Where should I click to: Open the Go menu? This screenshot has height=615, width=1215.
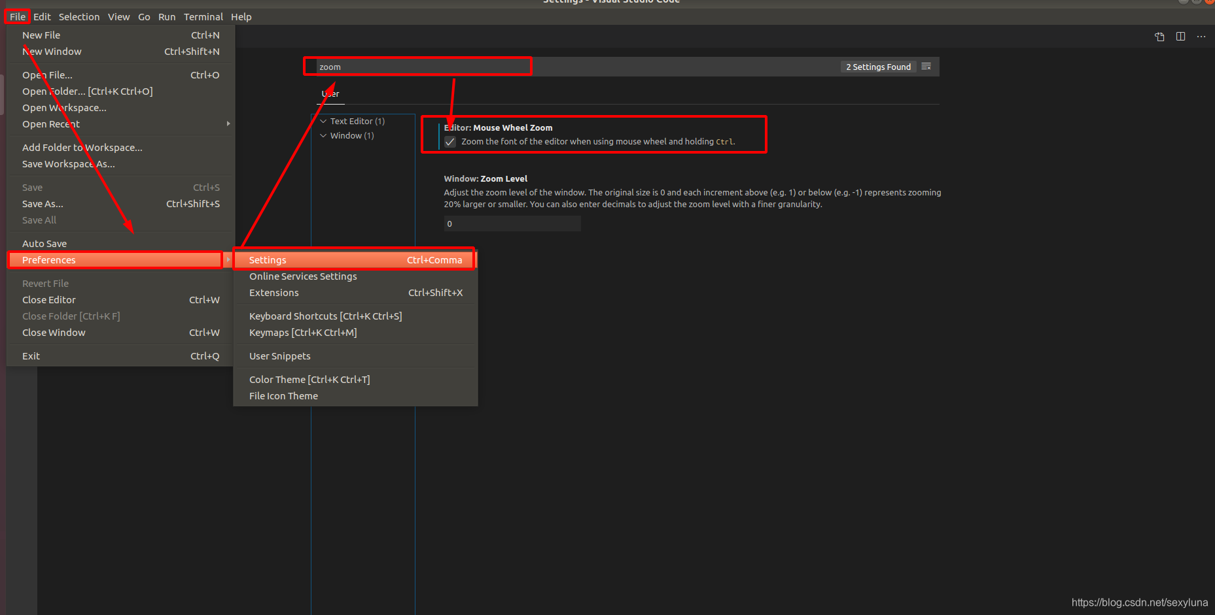coord(144,17)
